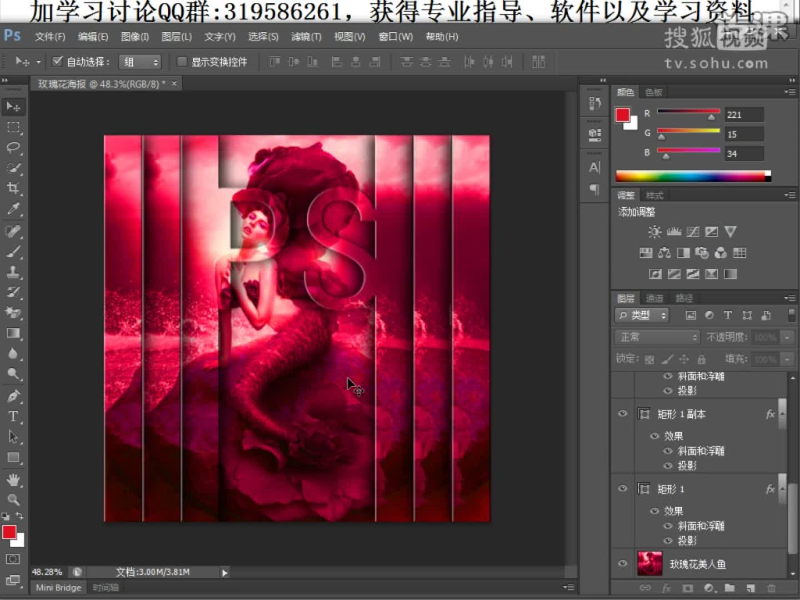This screenshot has height=600, width=800.
Task: Add a layer mask from Layers panel
Action: pyautogui.click(x=688, y=588)
